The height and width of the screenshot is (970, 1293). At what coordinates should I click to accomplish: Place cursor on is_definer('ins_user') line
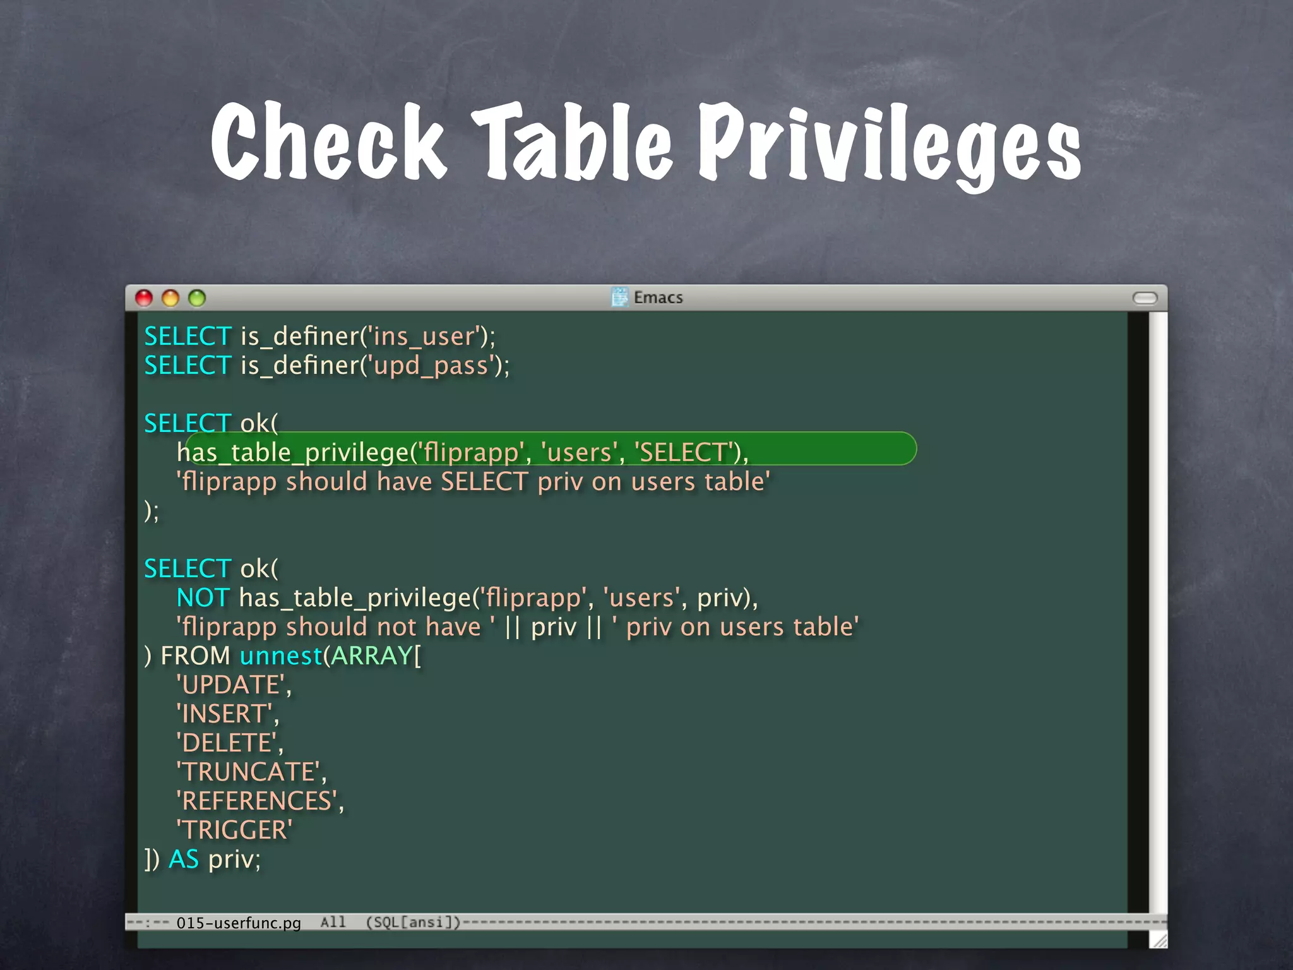[320, 336]
